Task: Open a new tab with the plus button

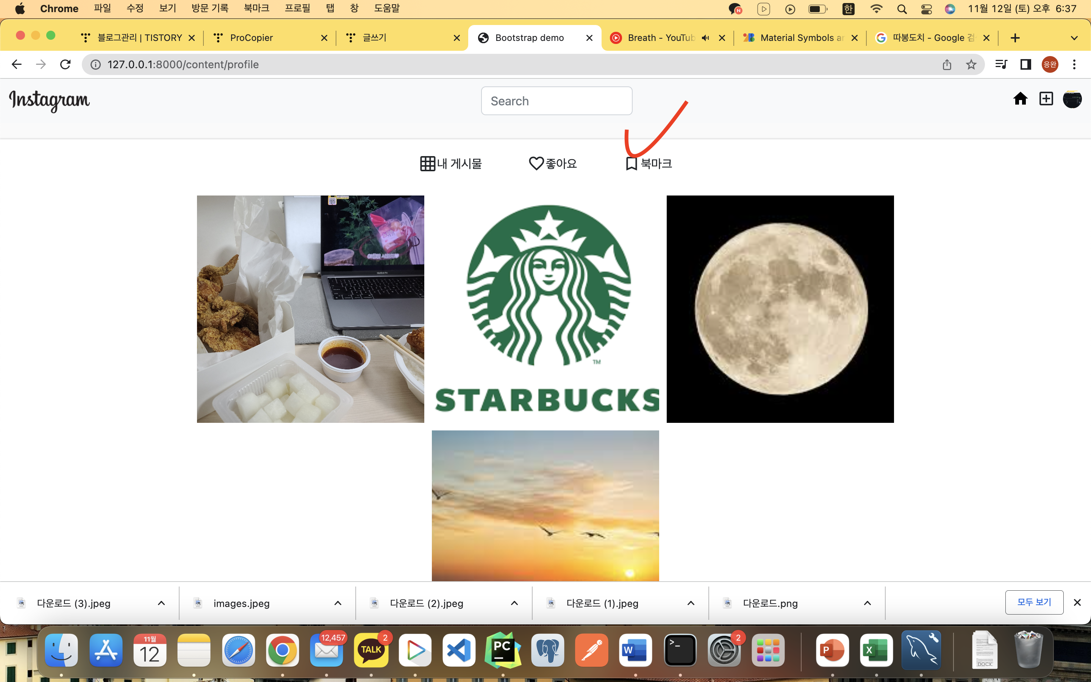Action: point(1015,38)
